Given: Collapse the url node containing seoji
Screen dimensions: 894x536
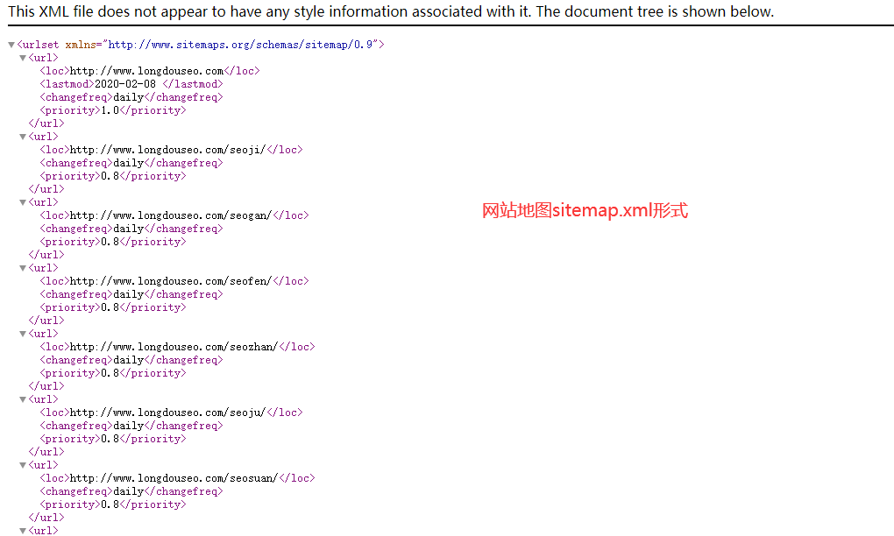Looking at the screenshot, I should [x=23, y=137].
